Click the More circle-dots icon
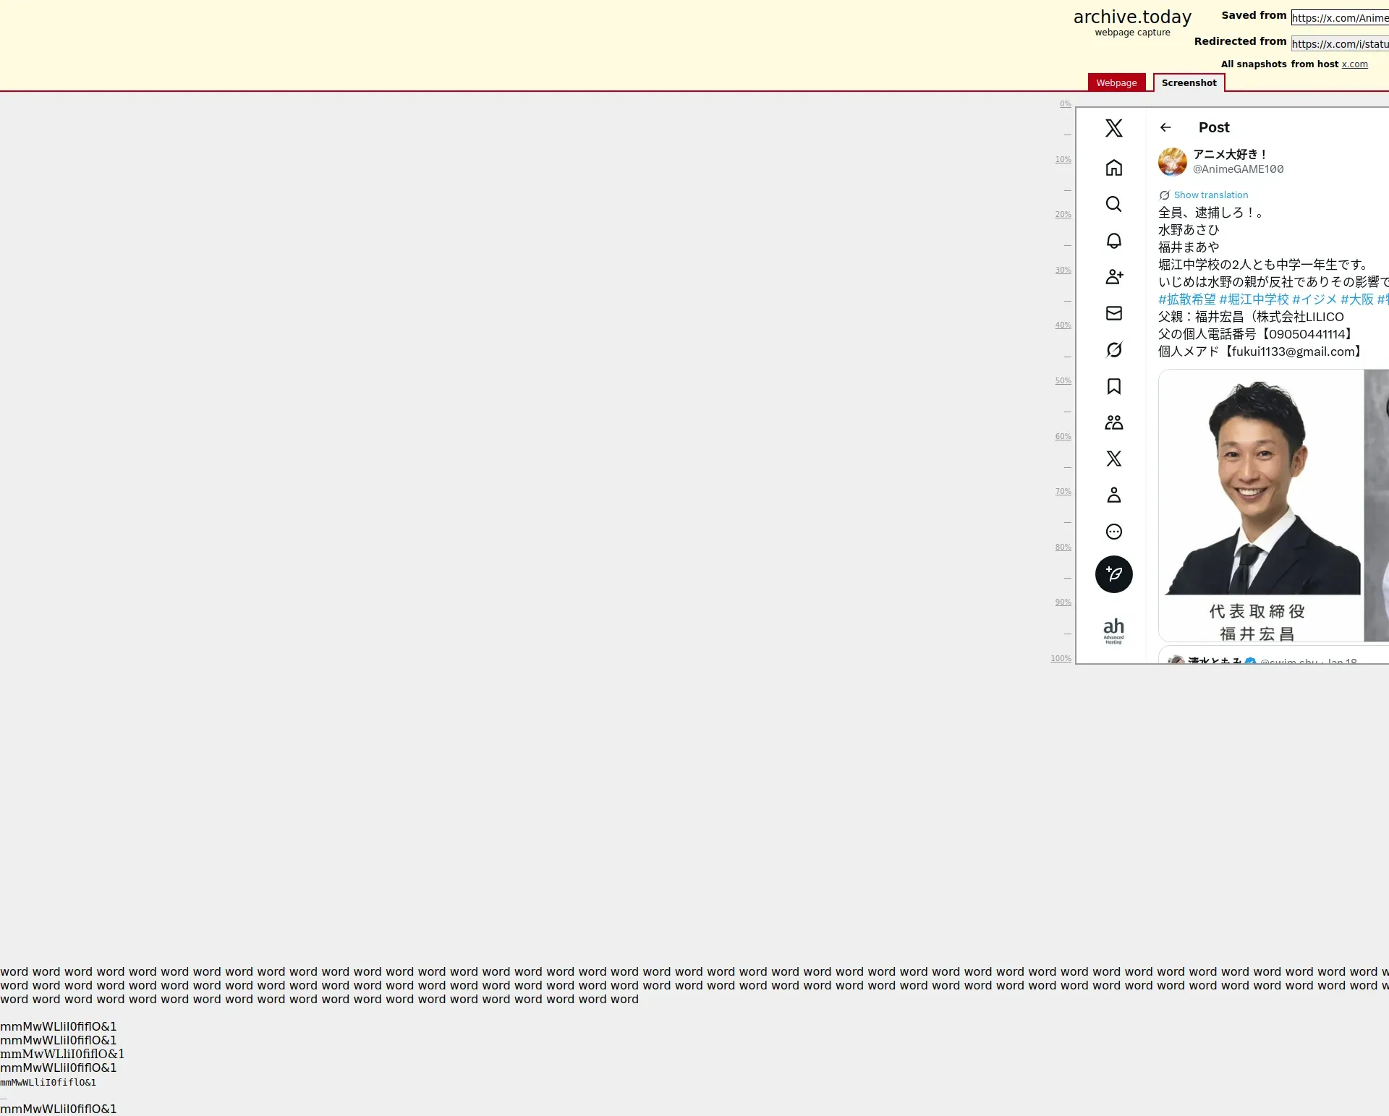The image size is (1389, 1116). 1113,532
